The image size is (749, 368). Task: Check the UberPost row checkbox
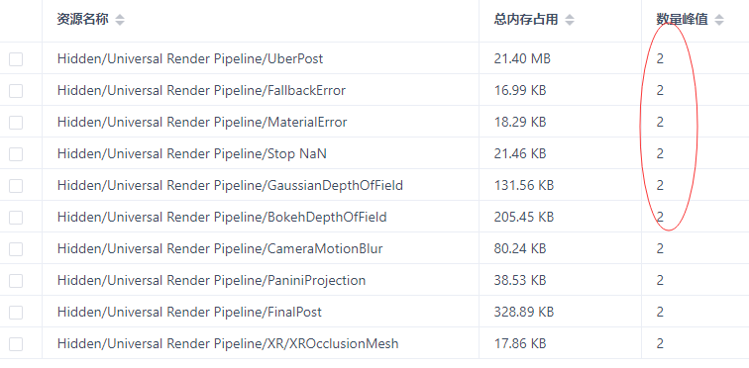[x=16, y=59]
